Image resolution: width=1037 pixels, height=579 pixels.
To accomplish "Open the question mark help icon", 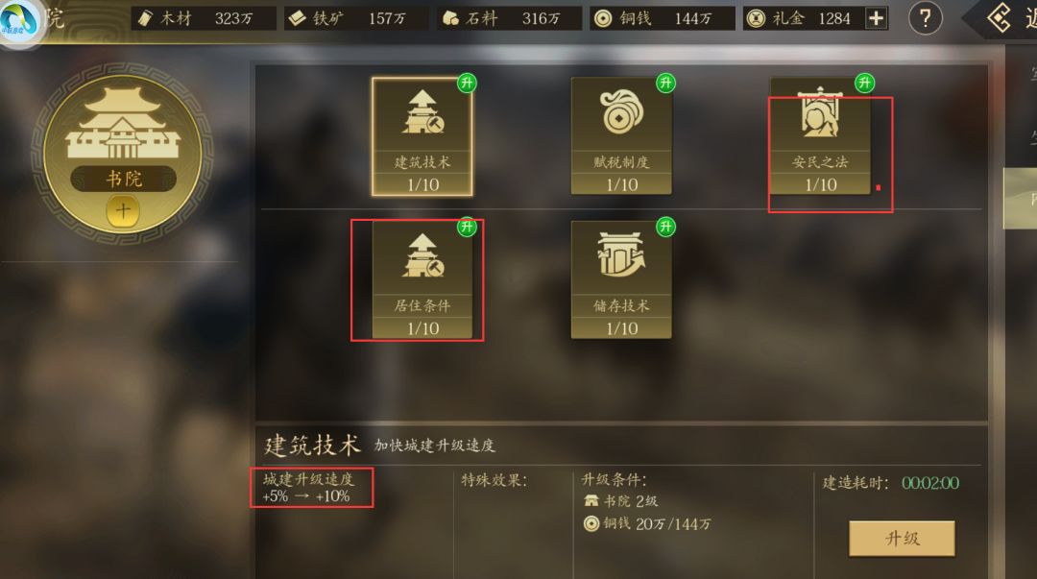I will (925, 18).
